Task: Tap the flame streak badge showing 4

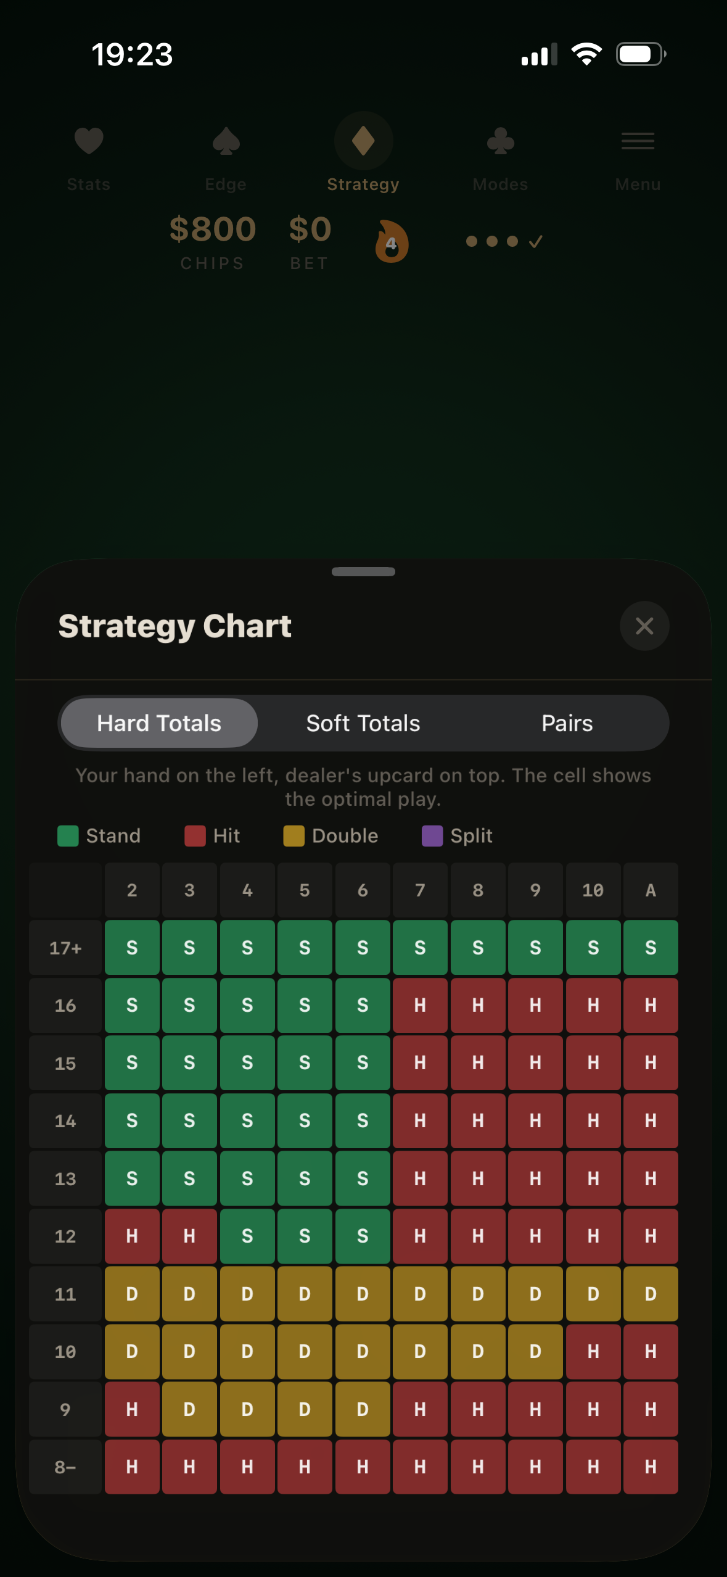Action: pyautogui.click(x=392, y=242)
